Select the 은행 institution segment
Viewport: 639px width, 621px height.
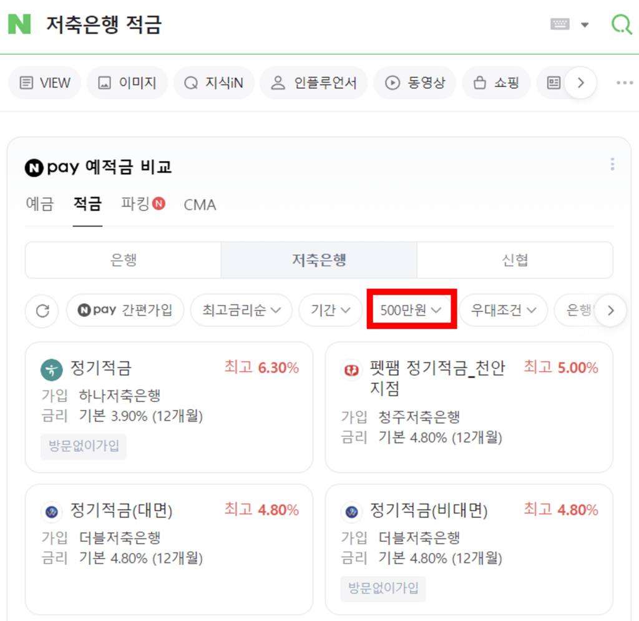coord(123,260)
